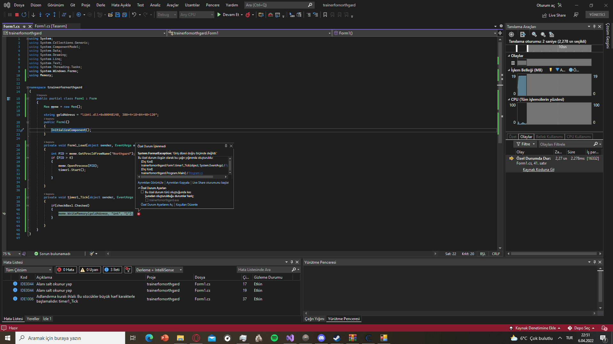Zoom in on diagnostic timeline

(x=534, y=34)
